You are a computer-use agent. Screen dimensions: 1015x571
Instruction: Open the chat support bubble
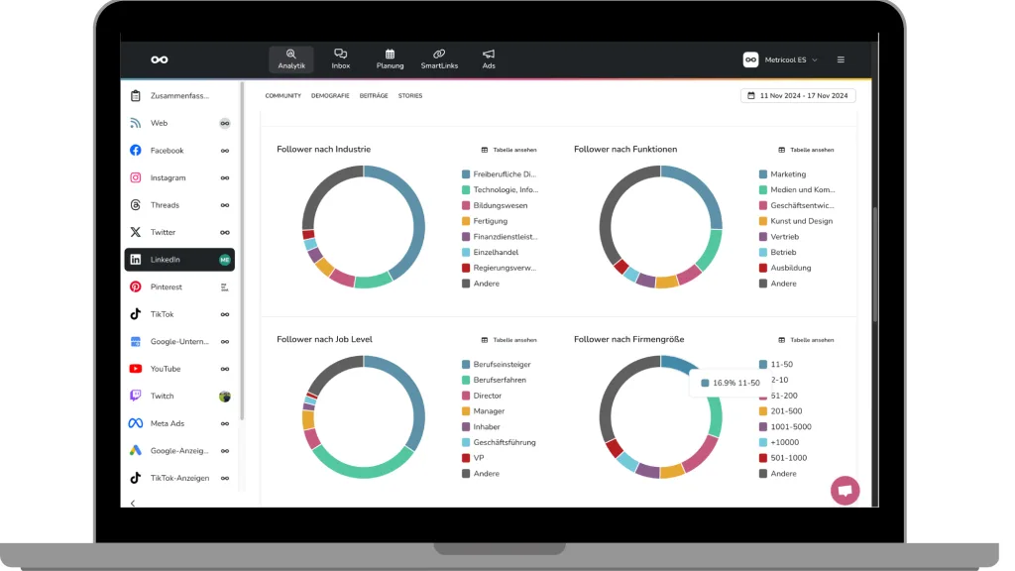tap(845, 490)
